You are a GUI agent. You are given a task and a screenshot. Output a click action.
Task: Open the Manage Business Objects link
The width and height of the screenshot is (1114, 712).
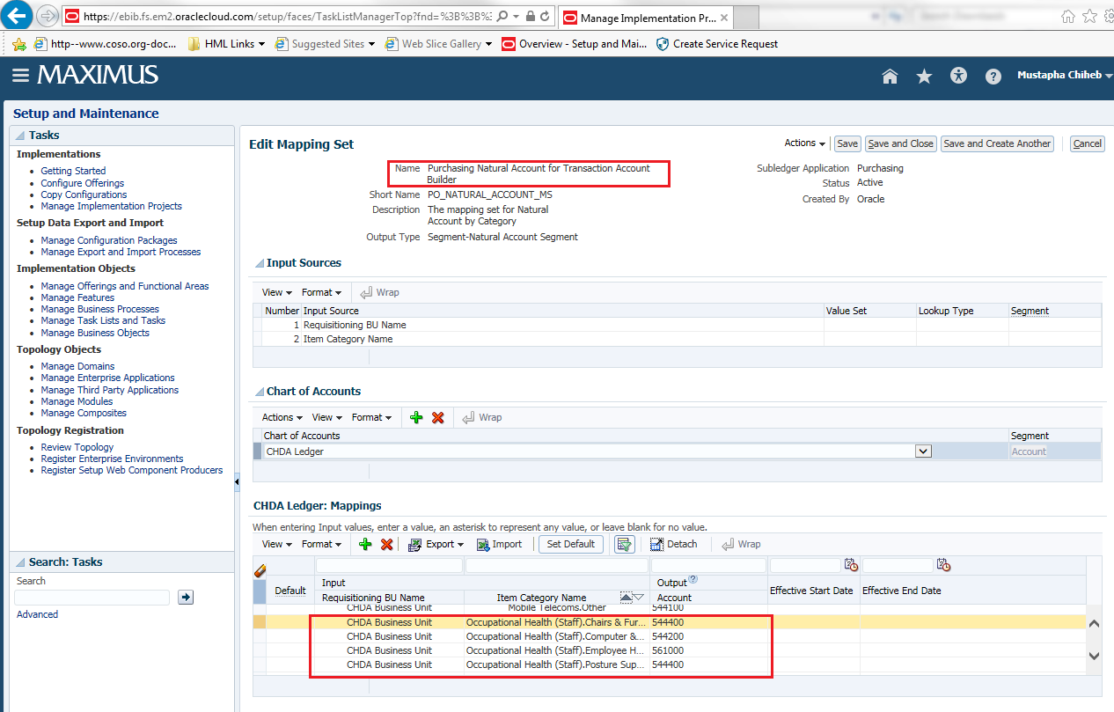coord(95,333)
